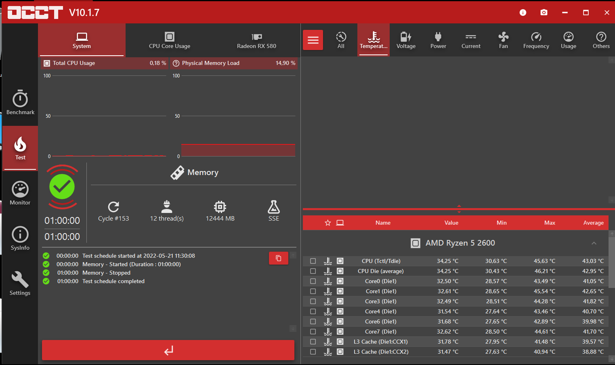Tick the CPU (Tctl/Tdie) checkbox
615x365 pixels.
pyautogui.click(x=313, y=261)
